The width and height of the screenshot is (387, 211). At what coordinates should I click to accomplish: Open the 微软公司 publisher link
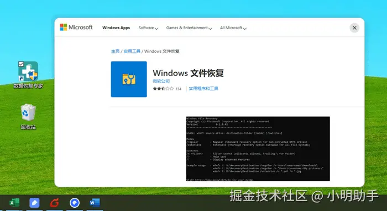coord(161,81)
